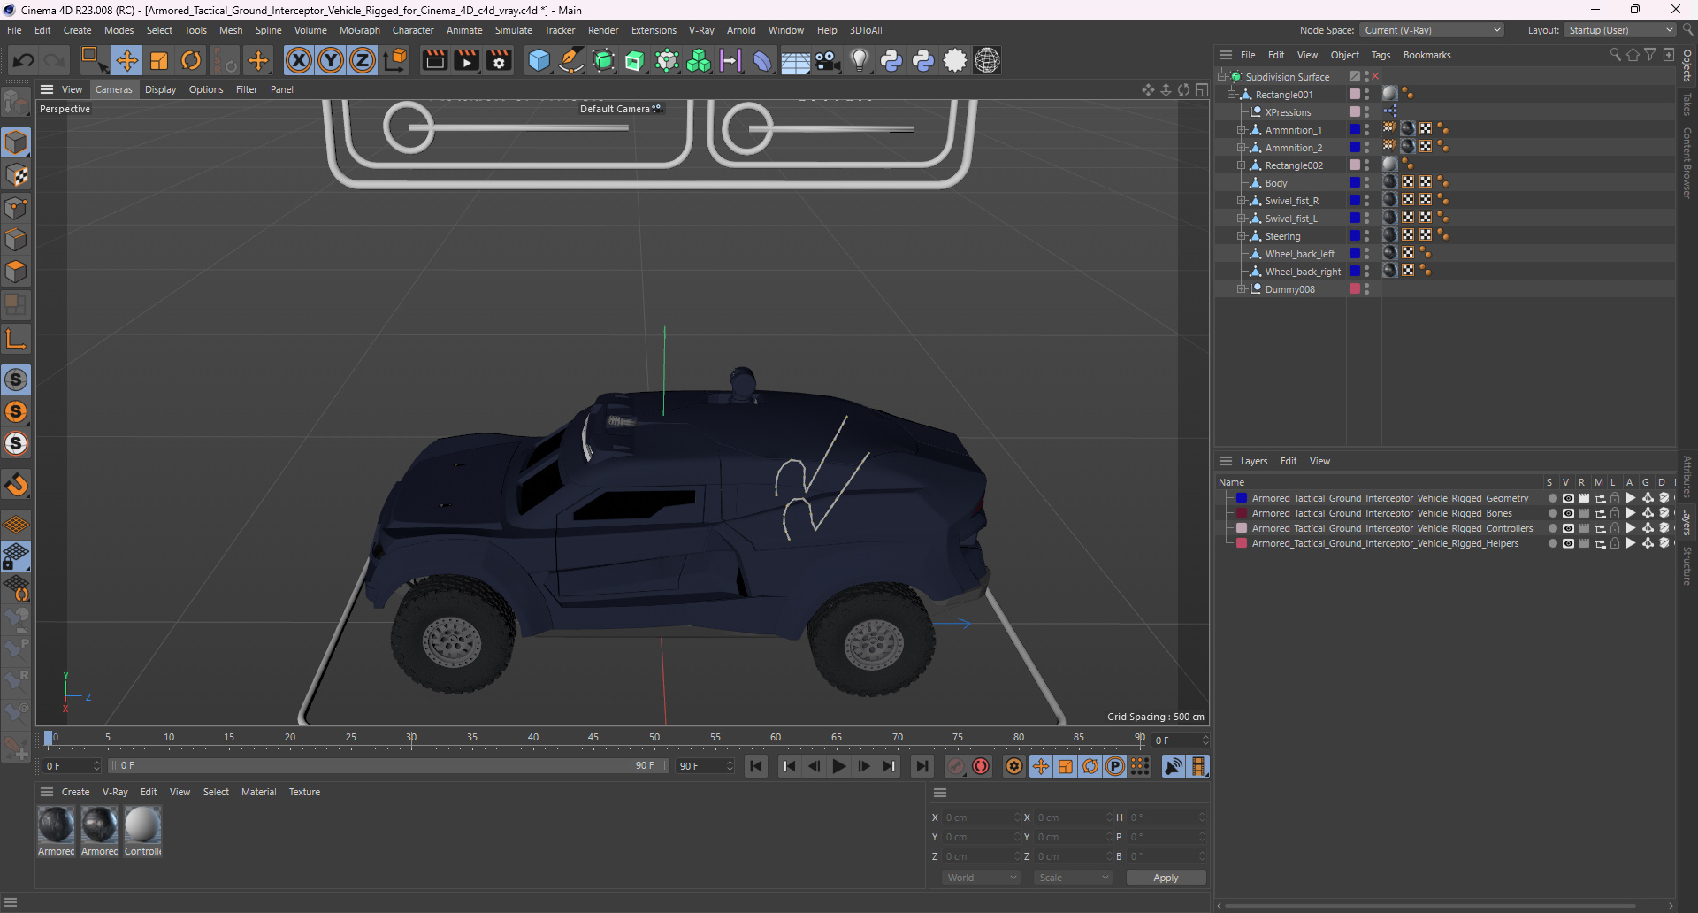Click the Apply button

pyautogui.click(x=1166, y=878)
